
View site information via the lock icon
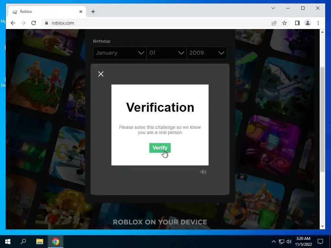point(47,23)
